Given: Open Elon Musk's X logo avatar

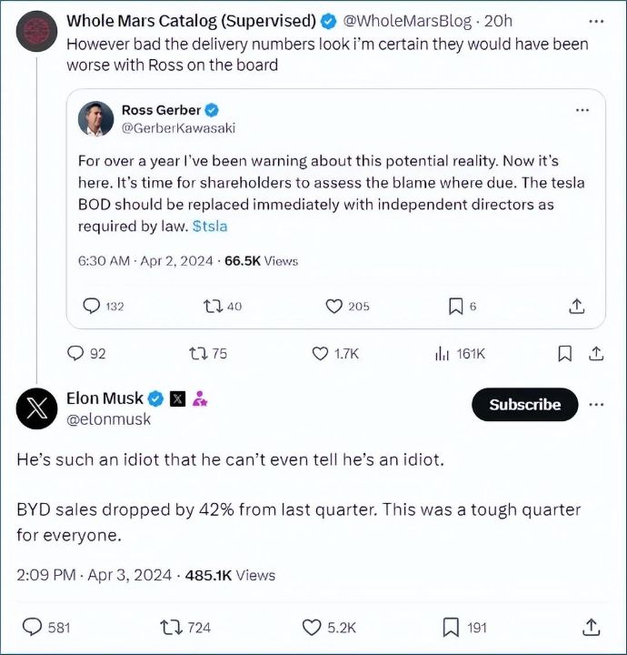Looking at the screenshot, I should click(x=36, y=408).
